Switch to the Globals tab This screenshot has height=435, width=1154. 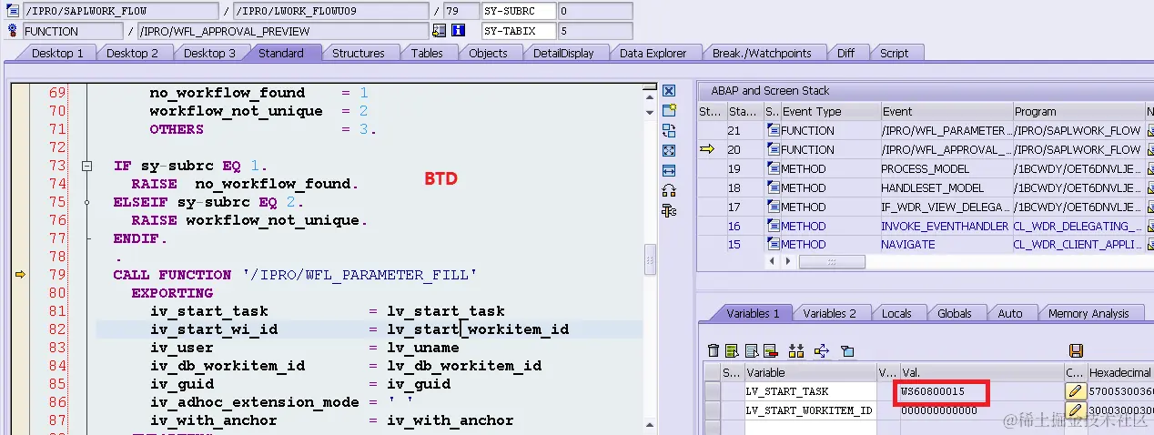coord(954,313)
